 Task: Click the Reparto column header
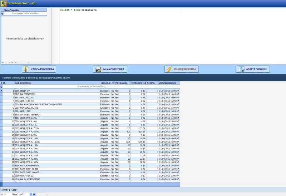[x=153, y=83]
